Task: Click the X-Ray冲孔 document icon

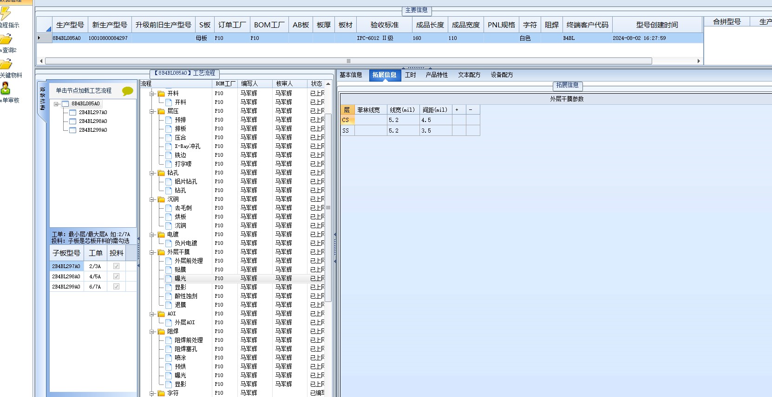Action: coord(169,147)
